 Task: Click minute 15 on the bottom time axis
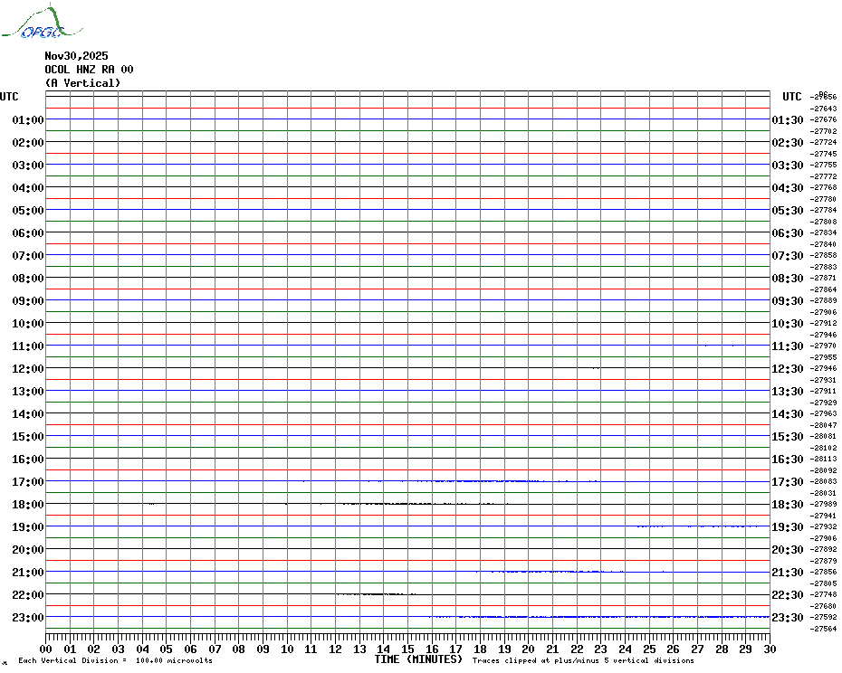(407, 649)
